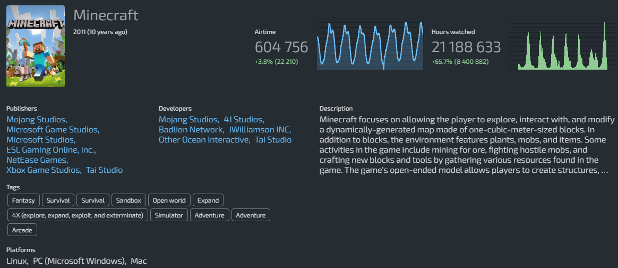Select the Fantasy tag
The image size is (618, 268).
tap(24, 200)
